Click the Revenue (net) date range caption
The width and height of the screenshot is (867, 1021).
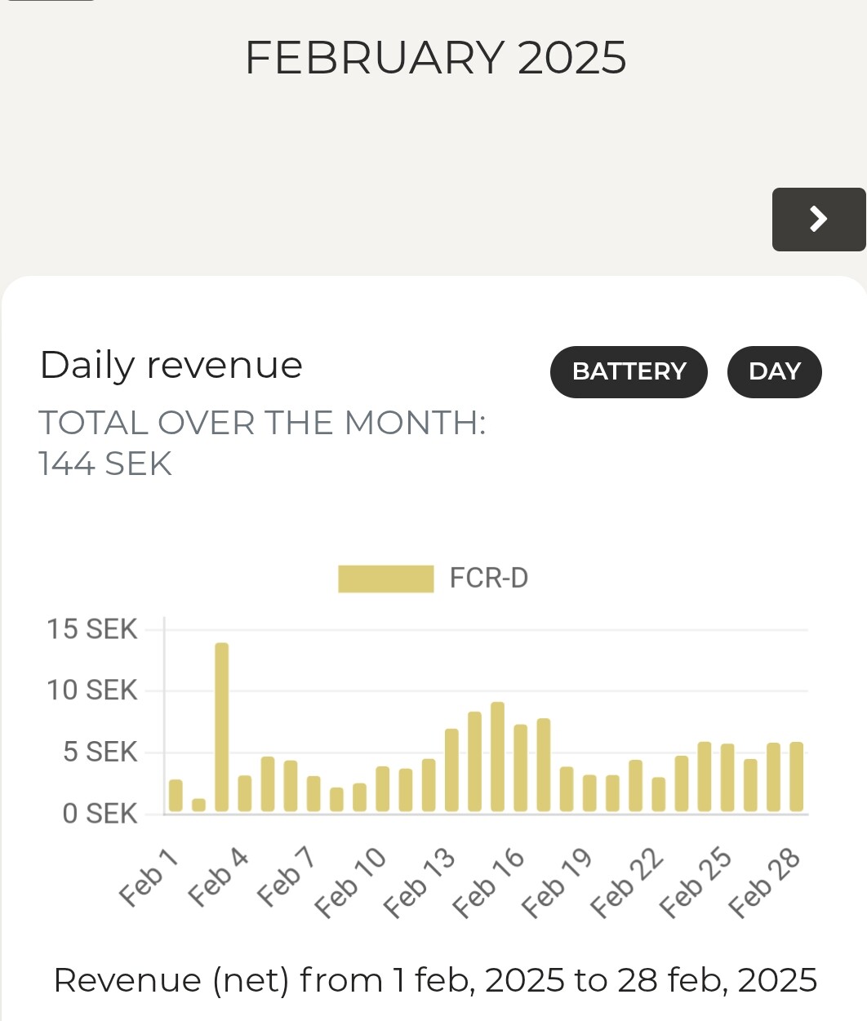click(435, 980)
